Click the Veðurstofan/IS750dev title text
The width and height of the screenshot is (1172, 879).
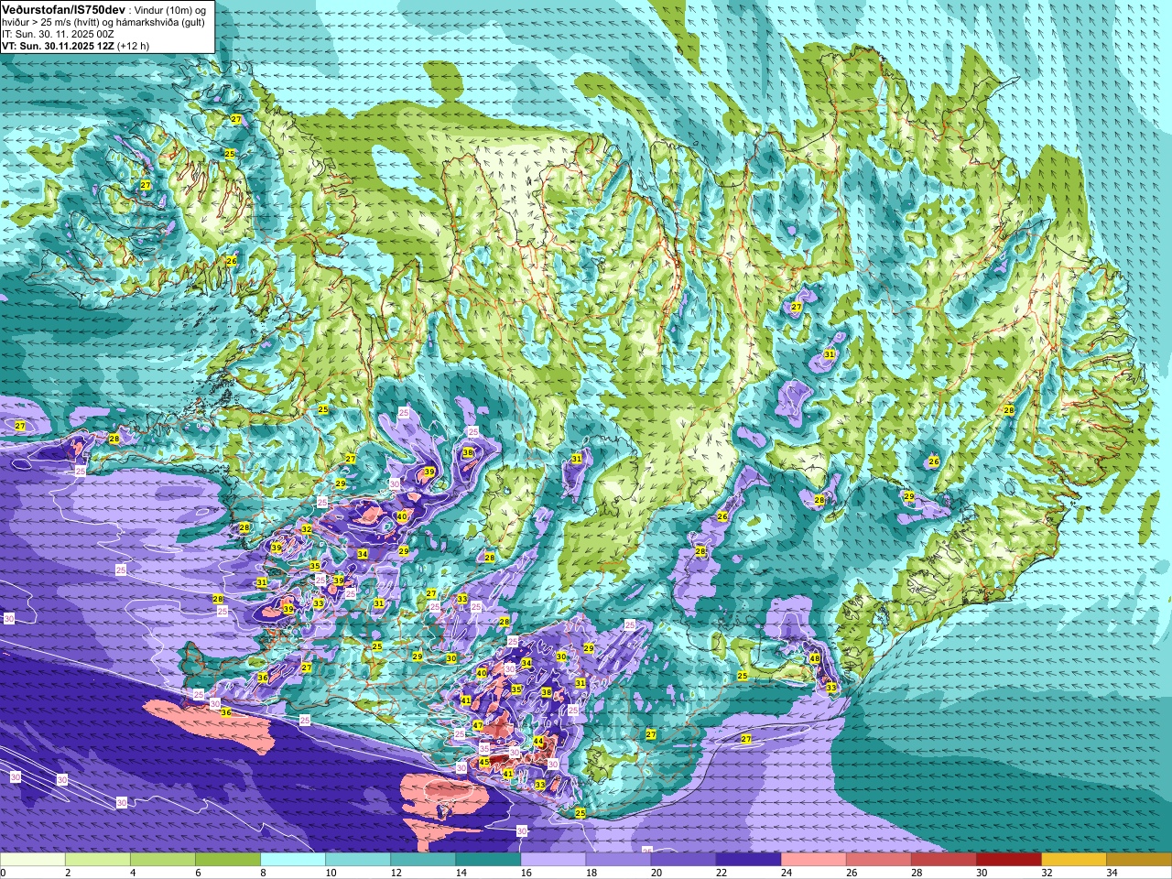[x=63, y=8]
